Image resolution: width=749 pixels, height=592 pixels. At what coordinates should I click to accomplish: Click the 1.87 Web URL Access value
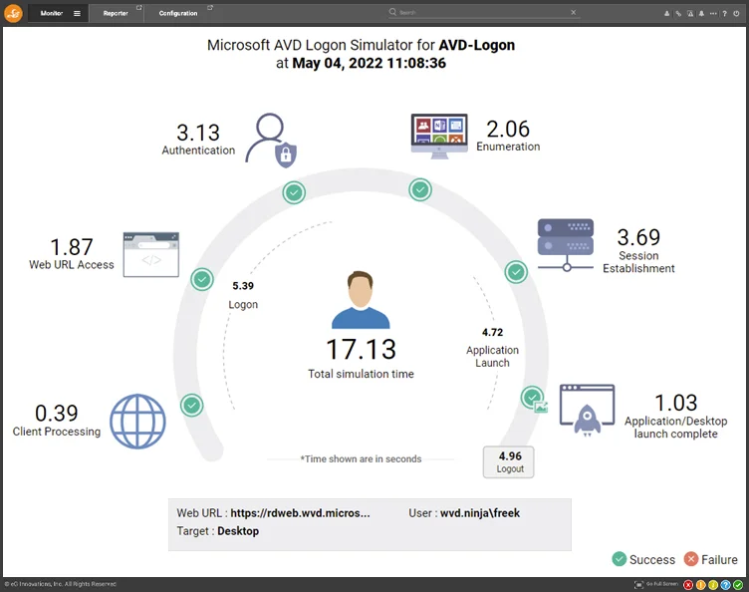(x=72, y=247)
